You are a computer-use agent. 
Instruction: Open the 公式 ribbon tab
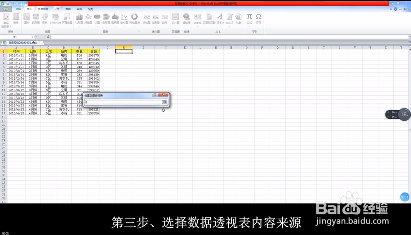57,9
